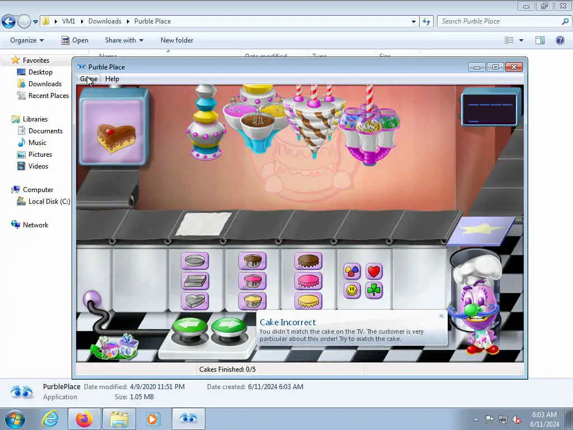The height and width of the screenshot is (430, 573).
Task: Toggle the preview pane icon
Action: coord(540,40)
